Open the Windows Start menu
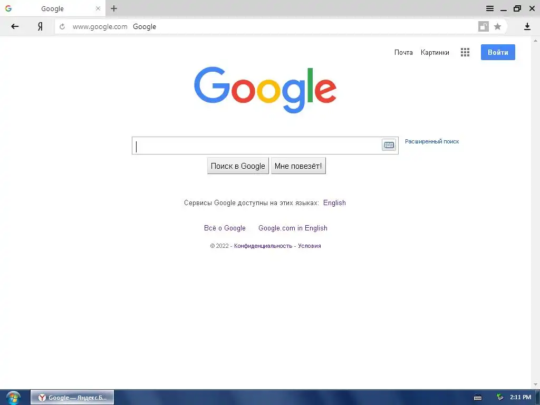The height and width of the screenshot is (405, 540). click(x=13, y=398)
